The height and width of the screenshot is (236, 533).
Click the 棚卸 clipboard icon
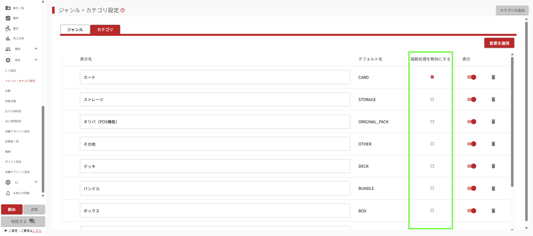coord(8,18)
